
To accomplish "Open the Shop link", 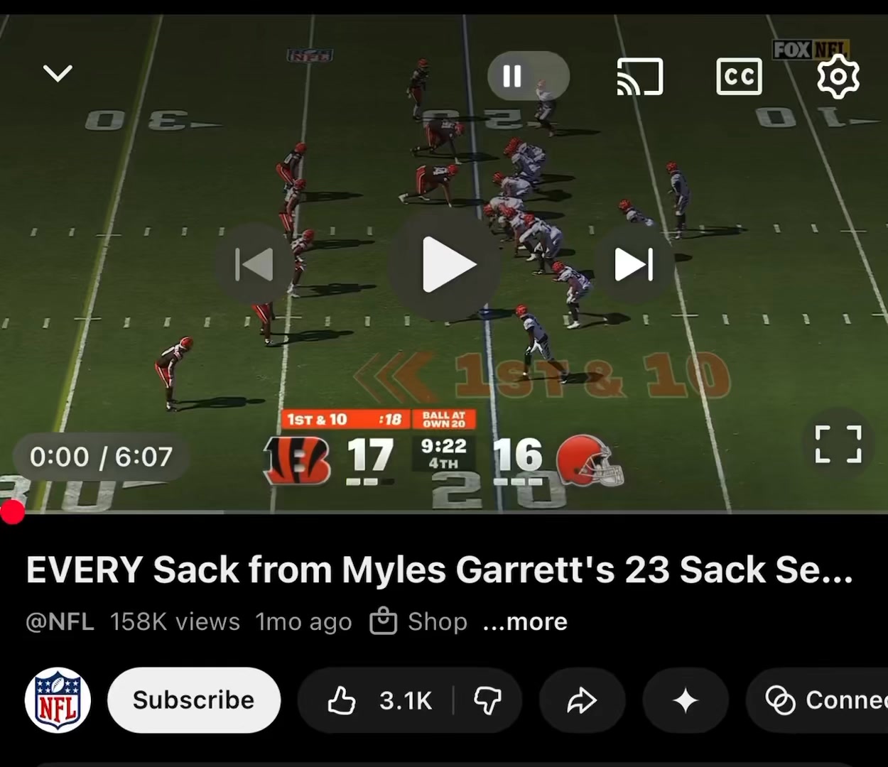I will 438,621.
